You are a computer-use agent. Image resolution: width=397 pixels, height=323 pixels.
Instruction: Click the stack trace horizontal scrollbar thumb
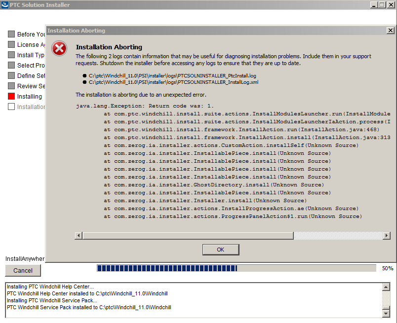pos(188,236)
